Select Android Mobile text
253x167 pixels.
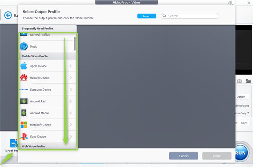pyautogui.click(x=40, y=113)
